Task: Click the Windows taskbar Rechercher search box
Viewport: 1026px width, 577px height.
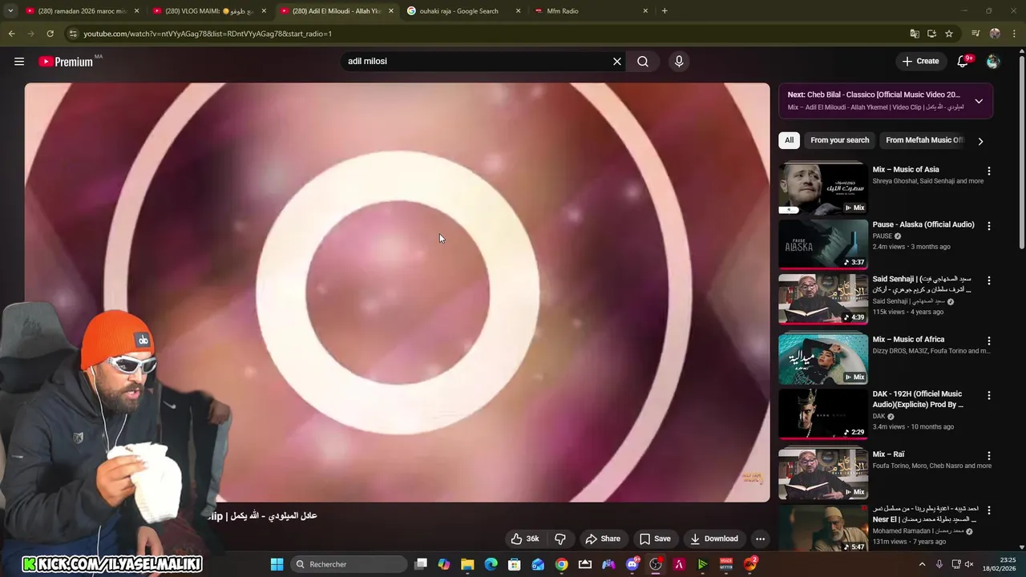Action: pos(349,564)
